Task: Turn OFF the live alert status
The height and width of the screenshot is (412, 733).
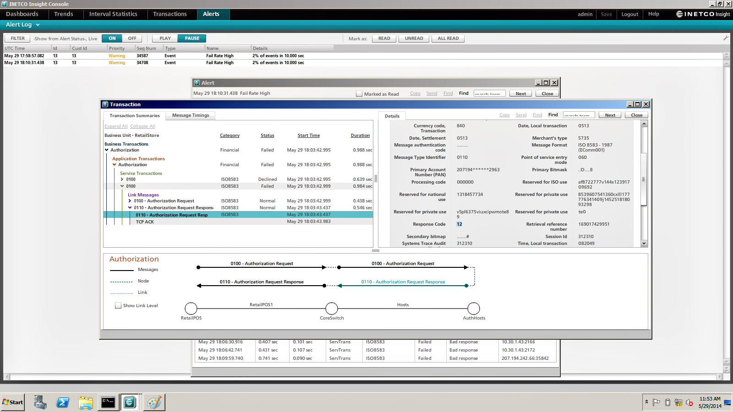Action: (x=132, y=38)
